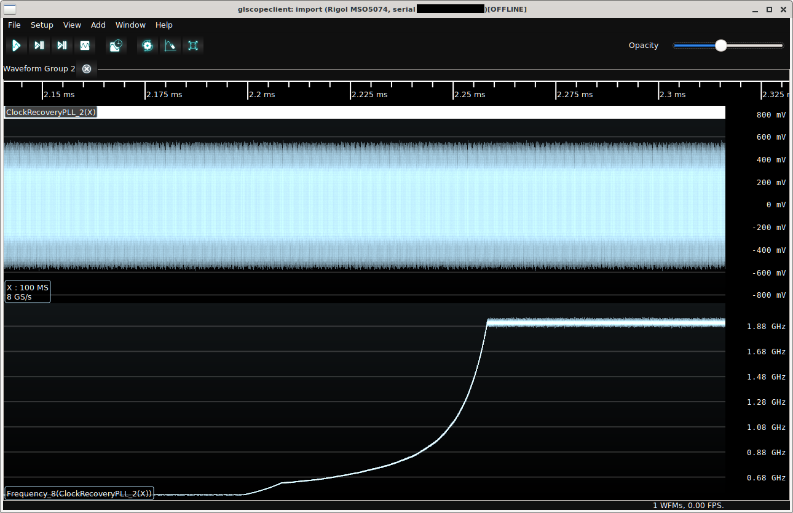Screen dimensions: 793x513
Task: Click the Force trigger toolbar icon
Action: coord(62,46)
